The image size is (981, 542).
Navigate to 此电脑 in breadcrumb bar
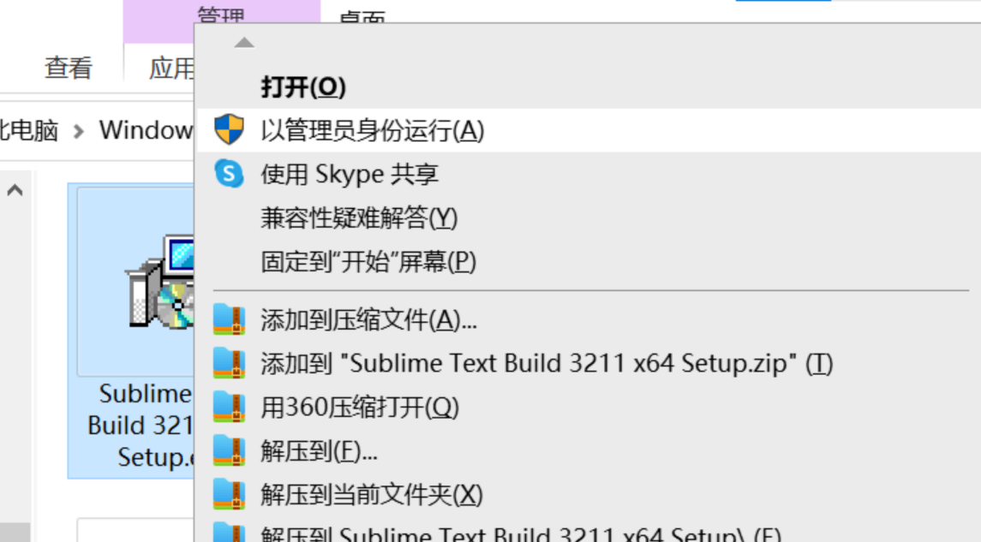26,129
